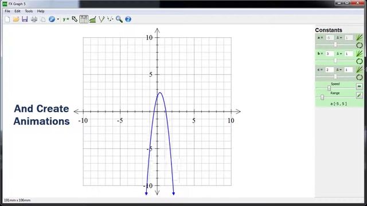Open help via blue question mark icon
Viewport: 367px width, 206px height.
click(128, 19)
